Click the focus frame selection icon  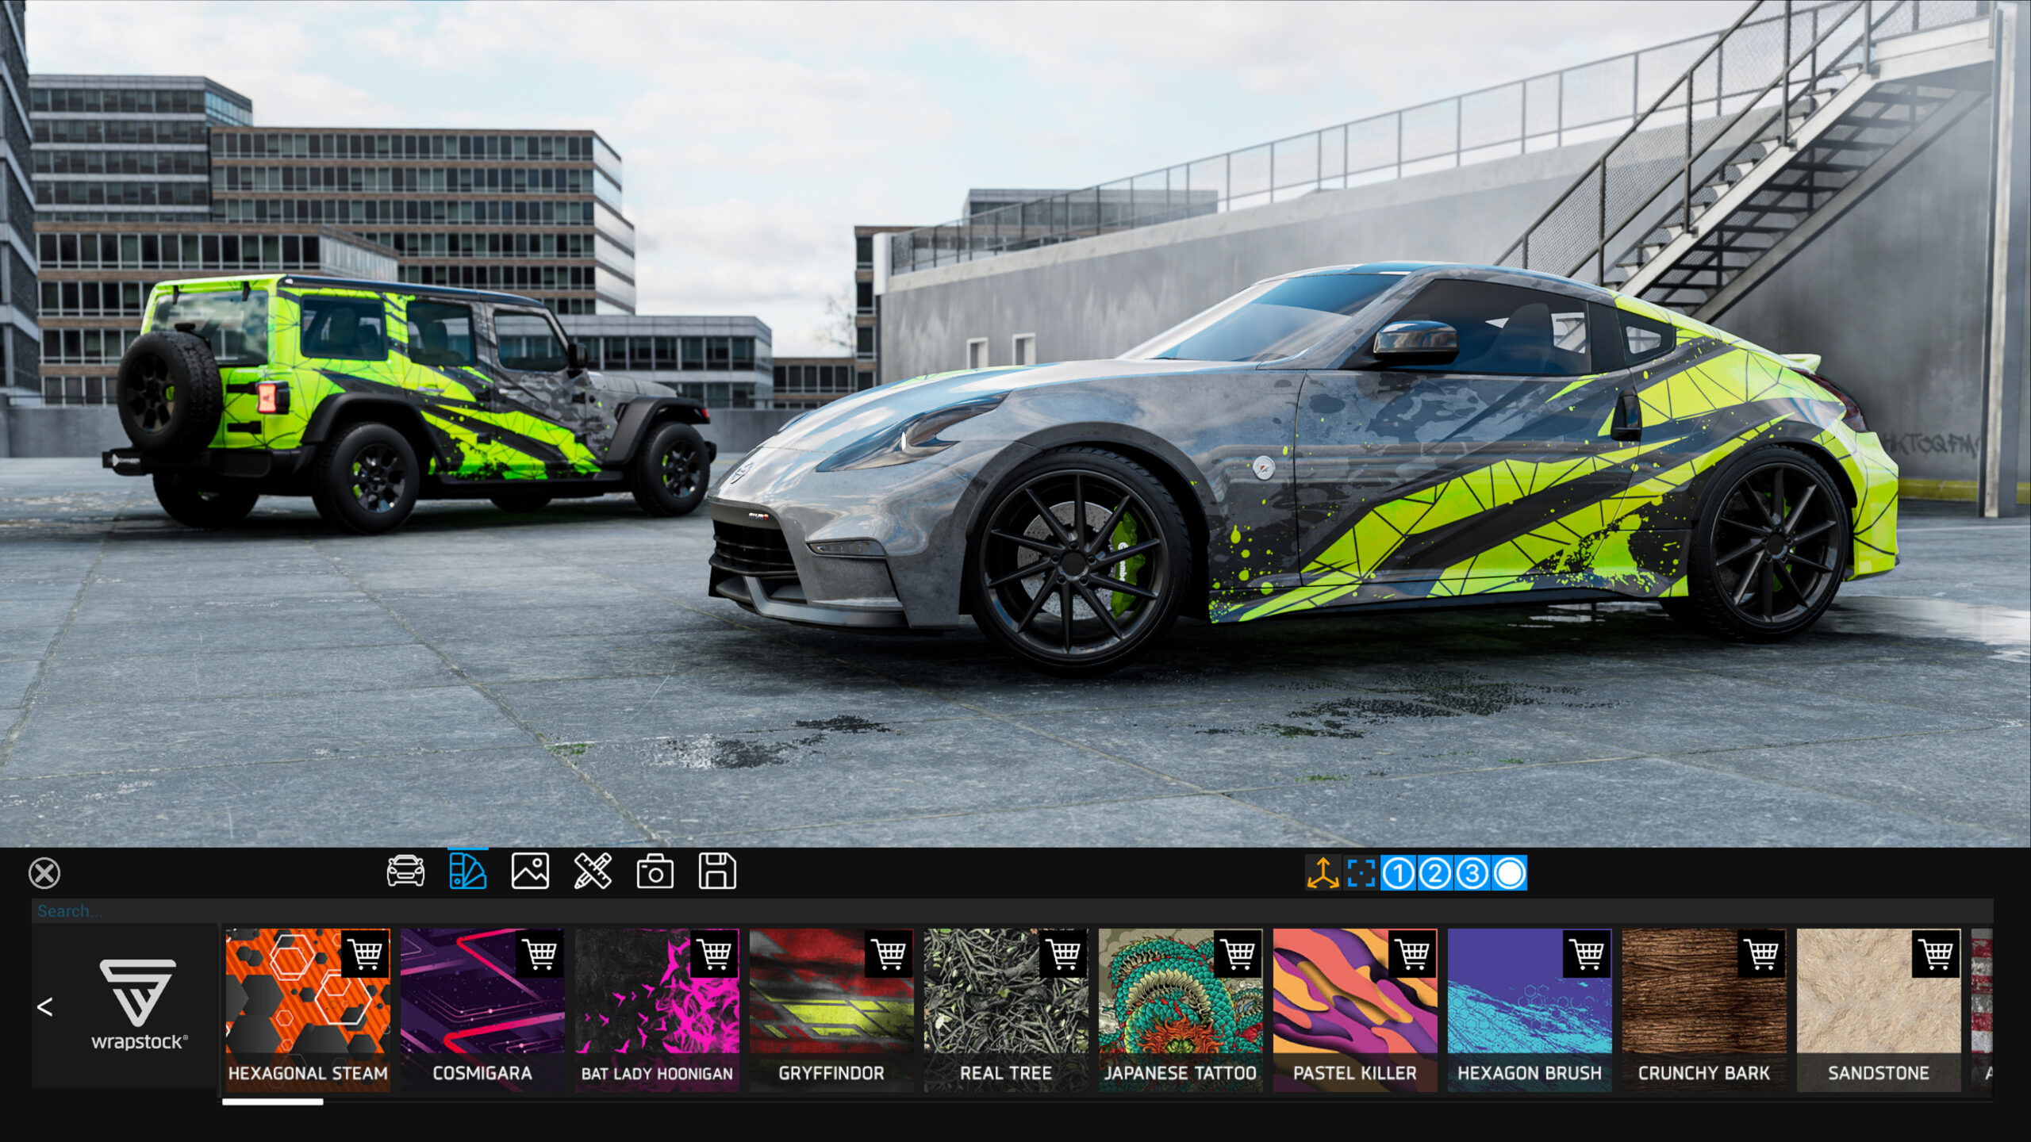pyautogui.click(x=1360, y=873)
